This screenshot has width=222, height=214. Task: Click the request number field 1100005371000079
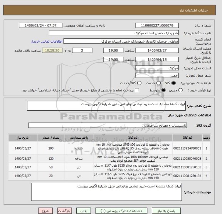tap(157, 26)
